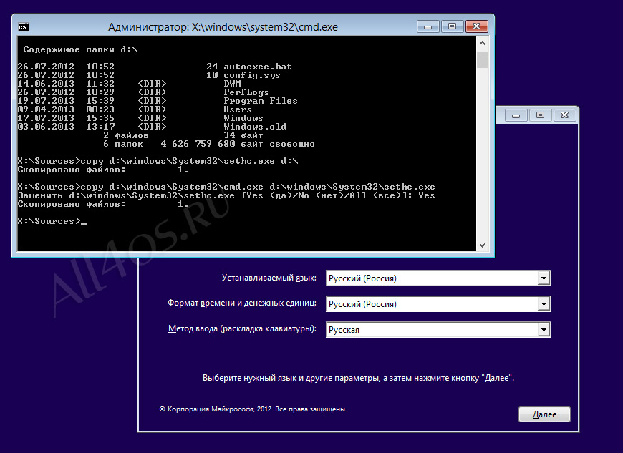This screenshot has width=623, height=453.
Task: Click the Users directory entry
Action: tap(238, 109)
